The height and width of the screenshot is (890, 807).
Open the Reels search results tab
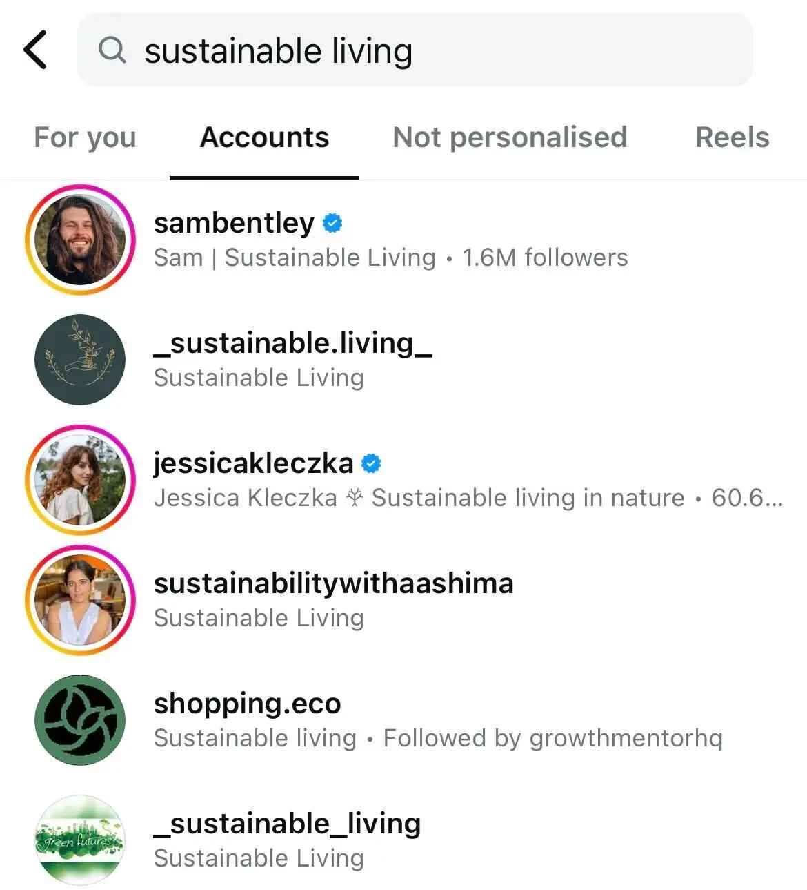[x=732, y=137]
